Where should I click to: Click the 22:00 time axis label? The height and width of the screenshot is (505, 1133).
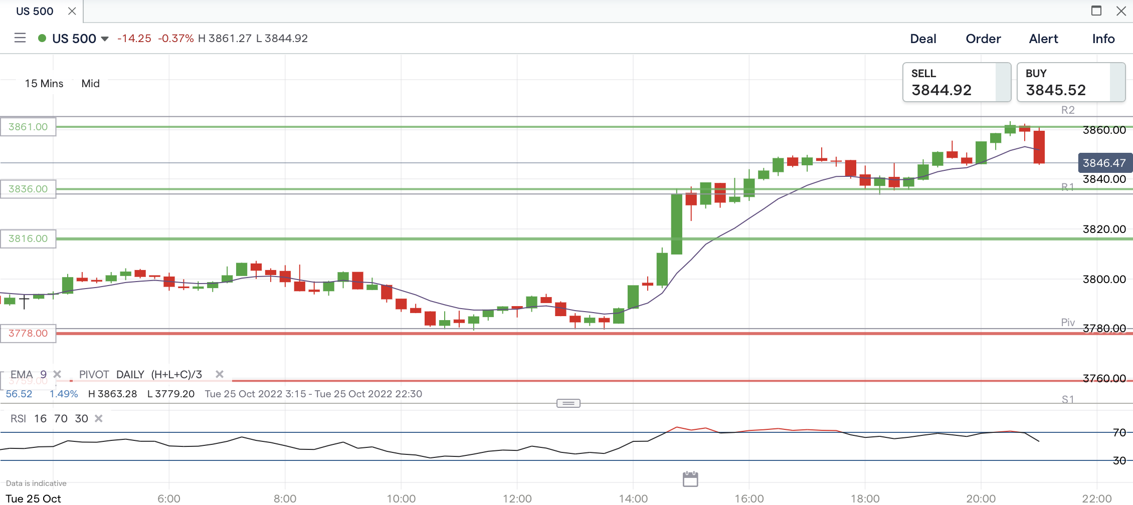tap(1097, 498)
